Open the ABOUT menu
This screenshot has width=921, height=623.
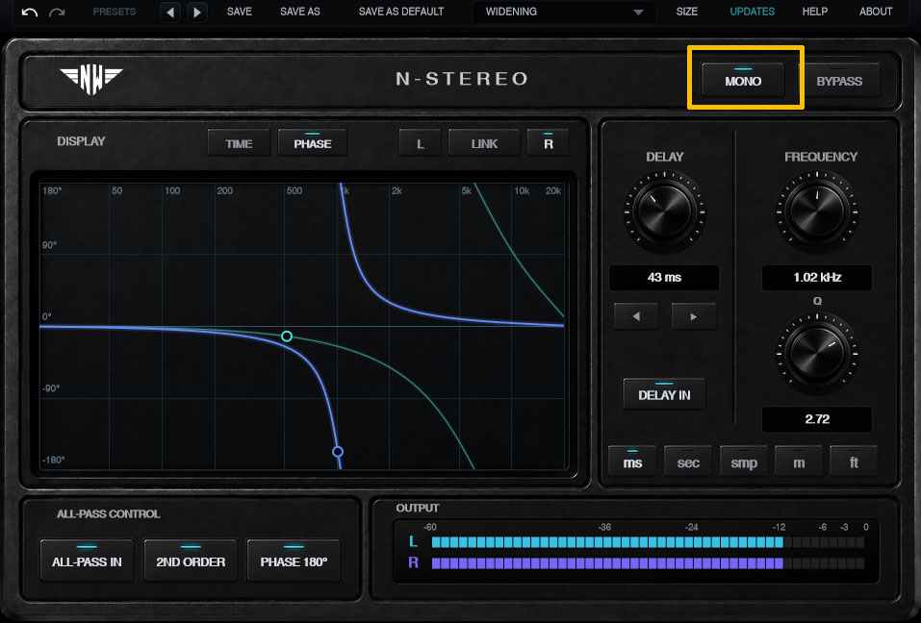[x=876, y=12]
